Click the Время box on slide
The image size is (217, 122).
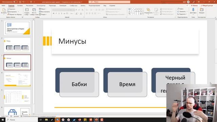point(127,84)
